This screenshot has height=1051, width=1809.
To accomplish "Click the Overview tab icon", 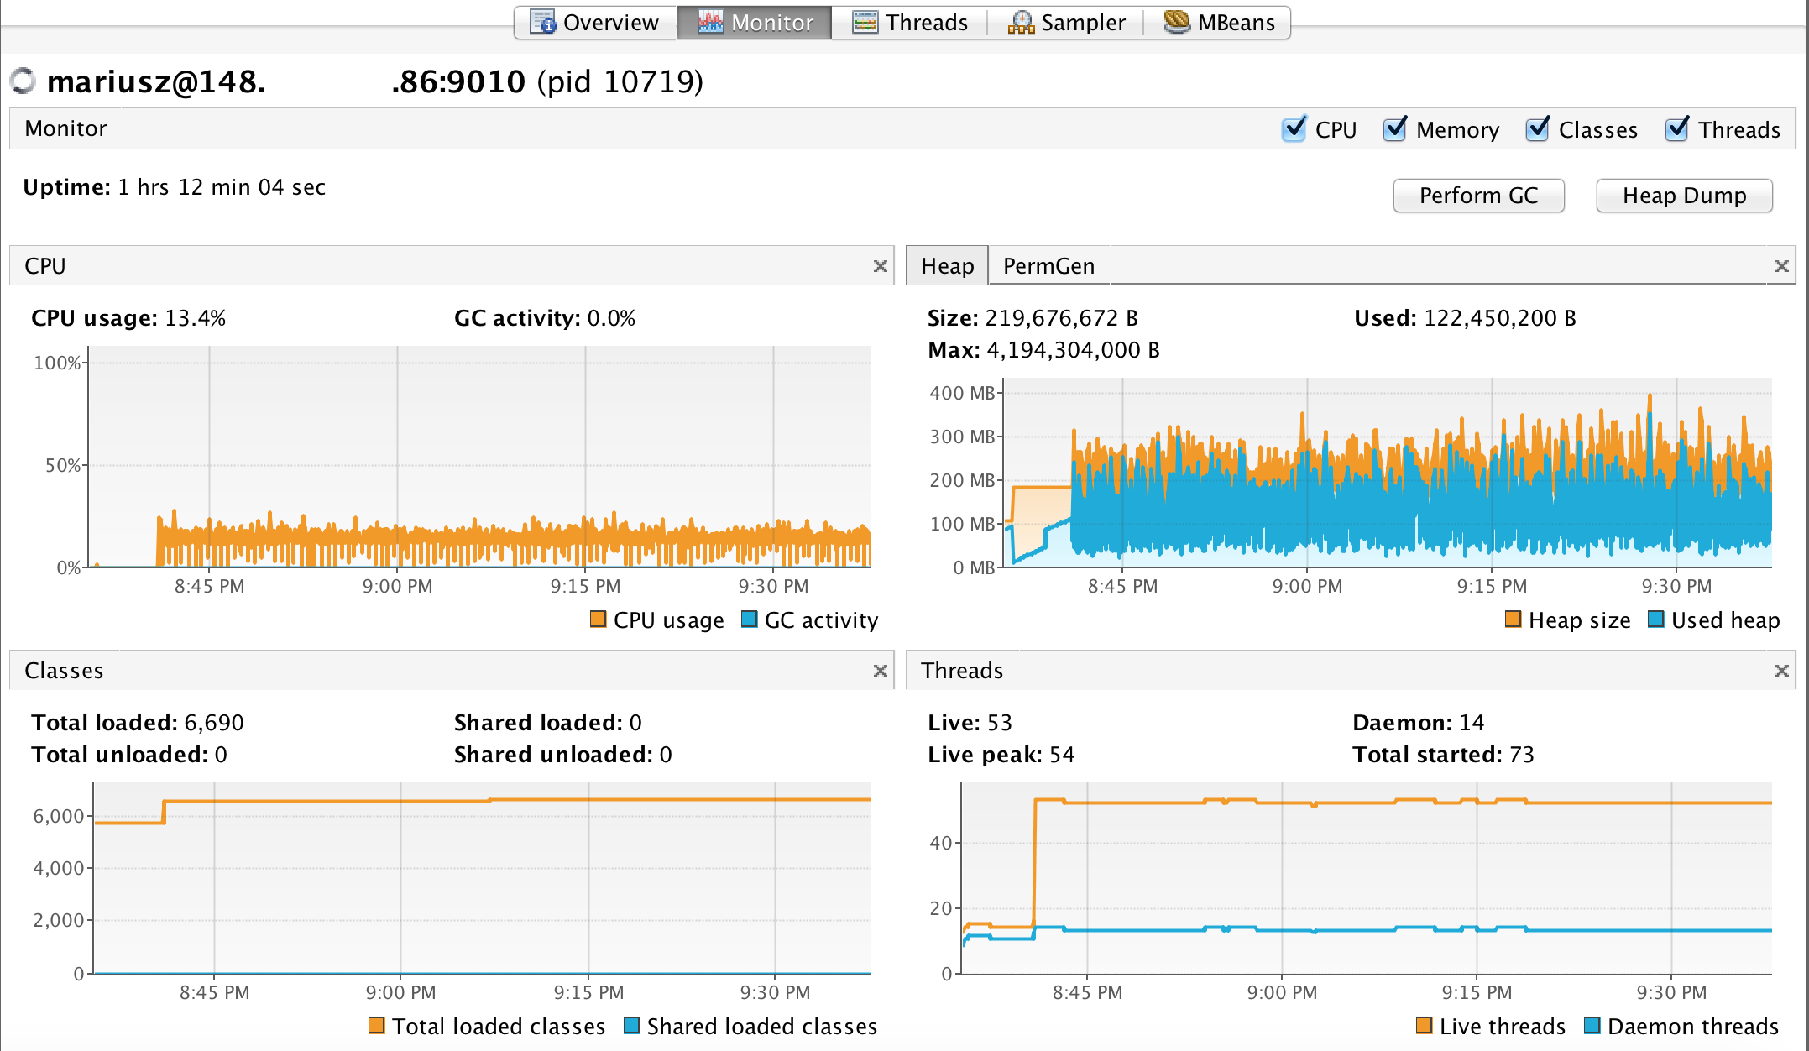I will (543, 22).
